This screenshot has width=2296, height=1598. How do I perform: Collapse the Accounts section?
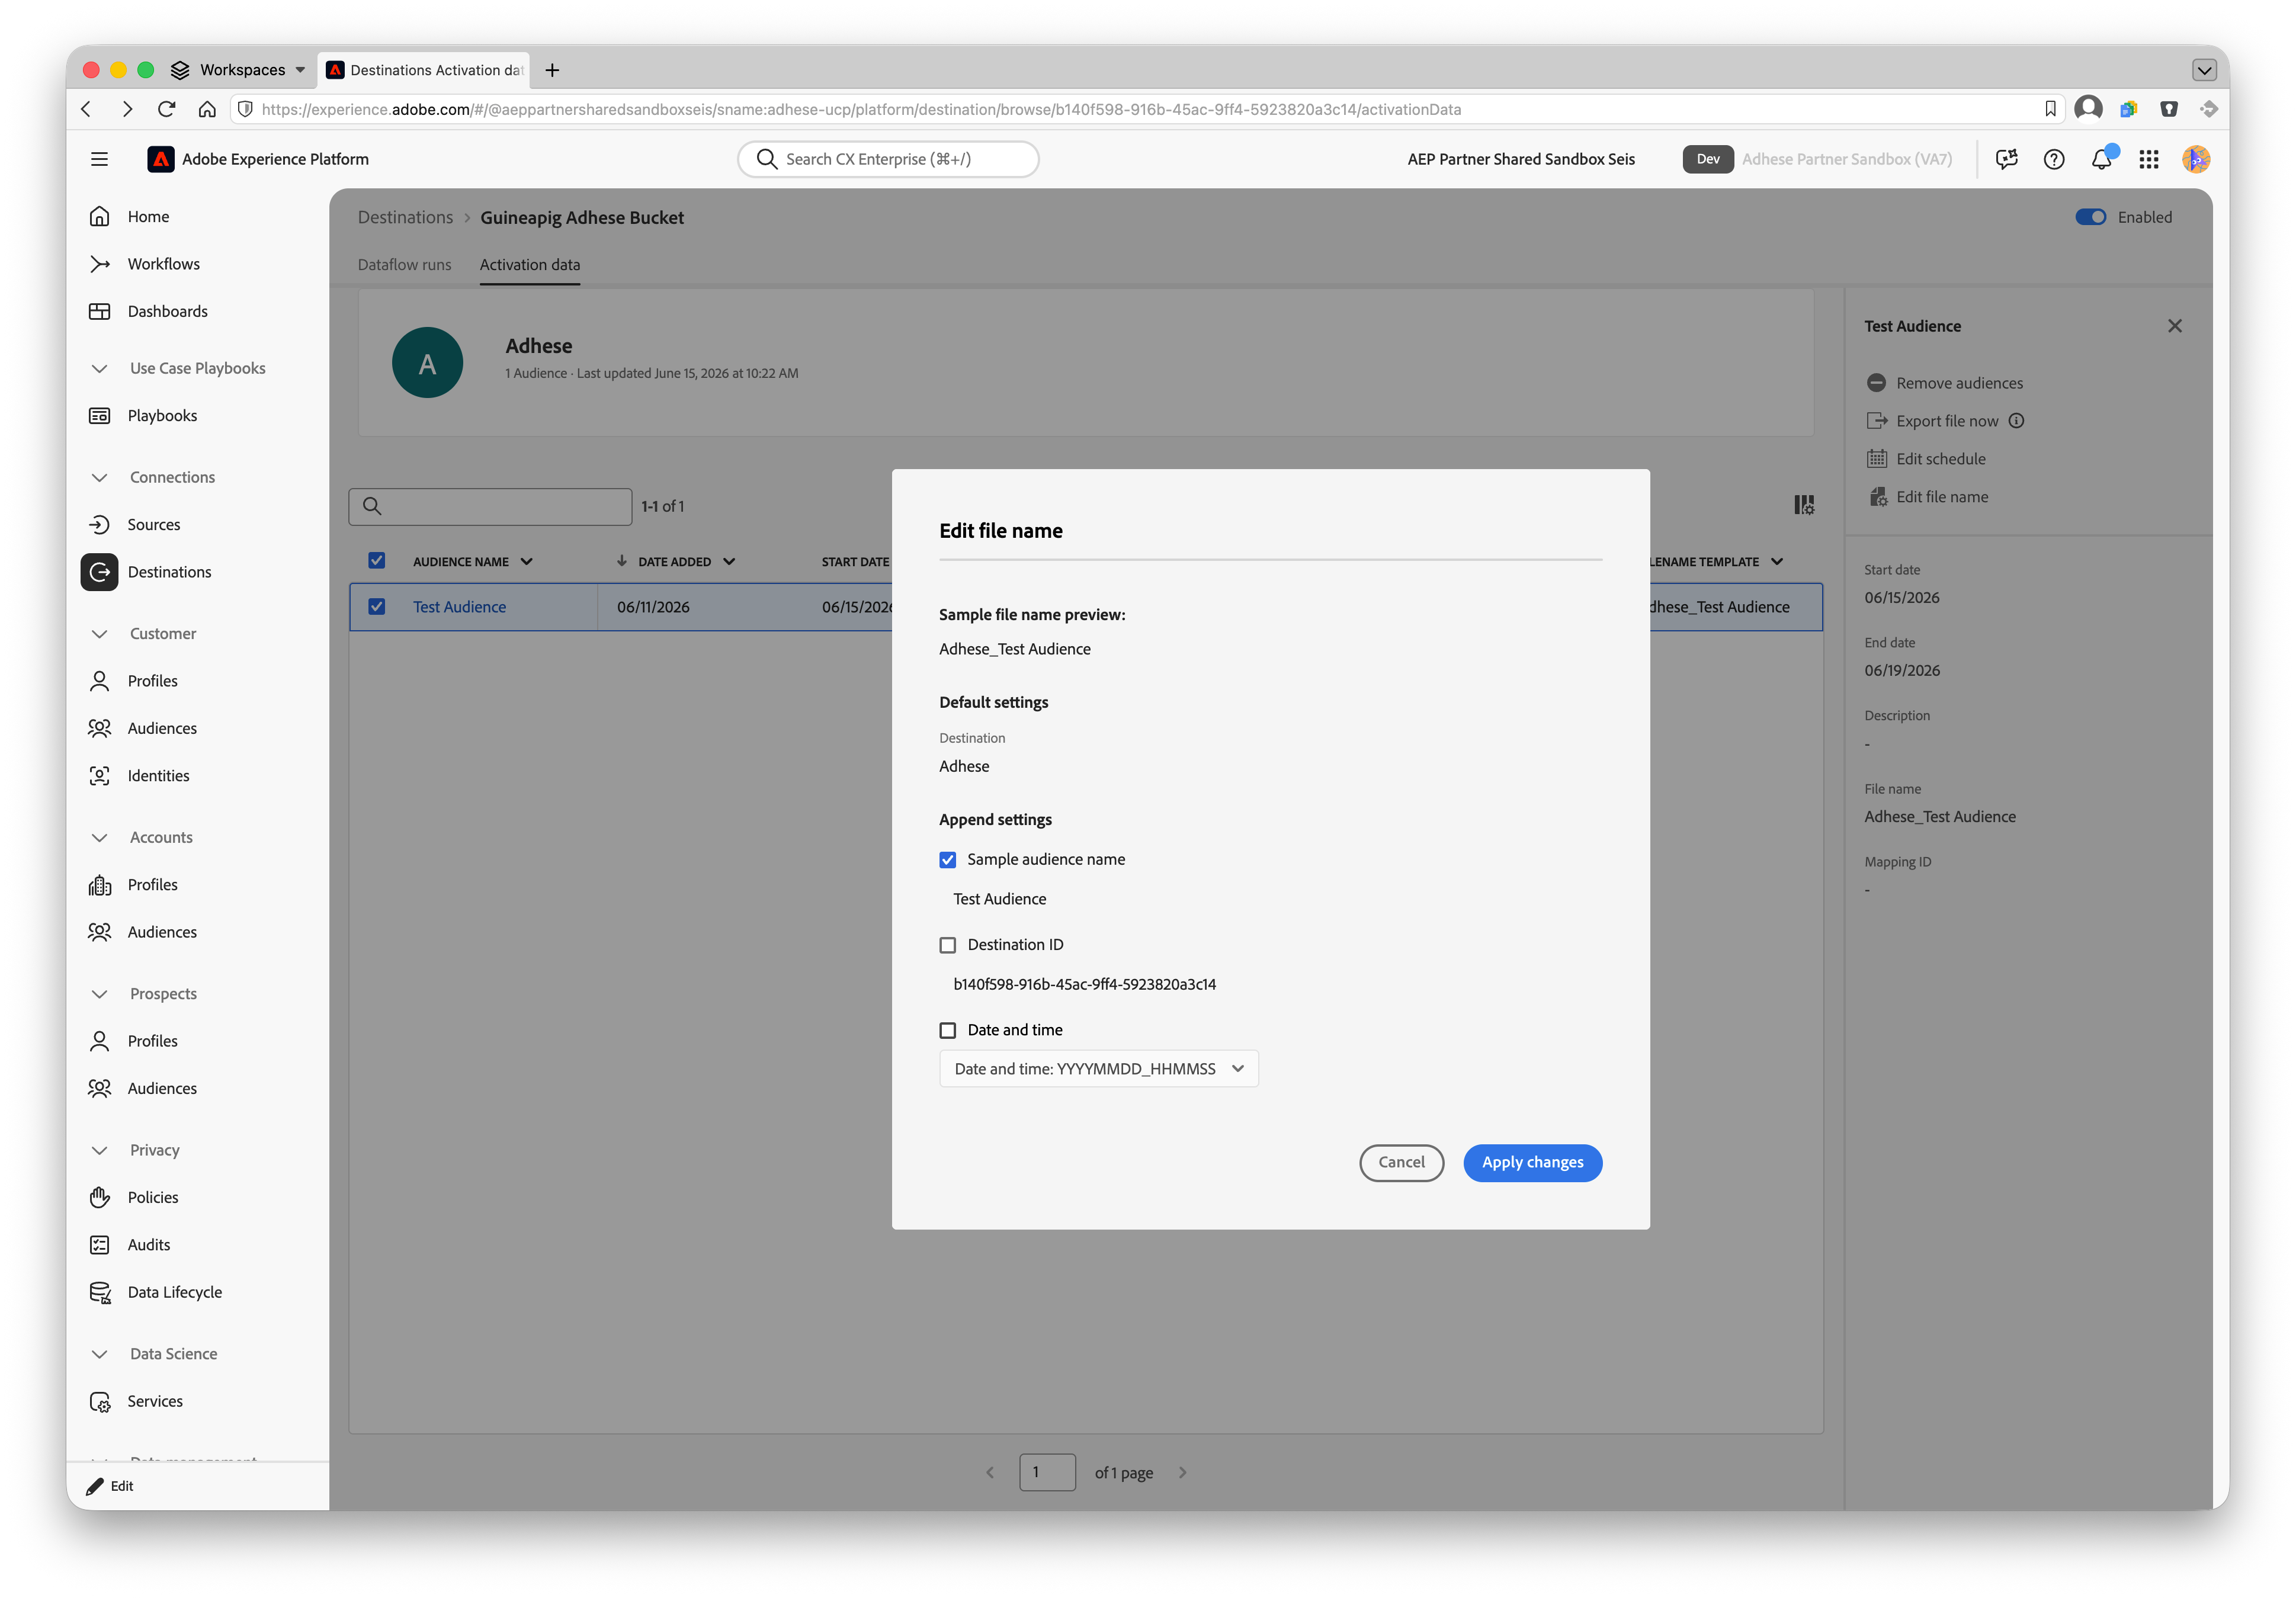click(99, 837)
